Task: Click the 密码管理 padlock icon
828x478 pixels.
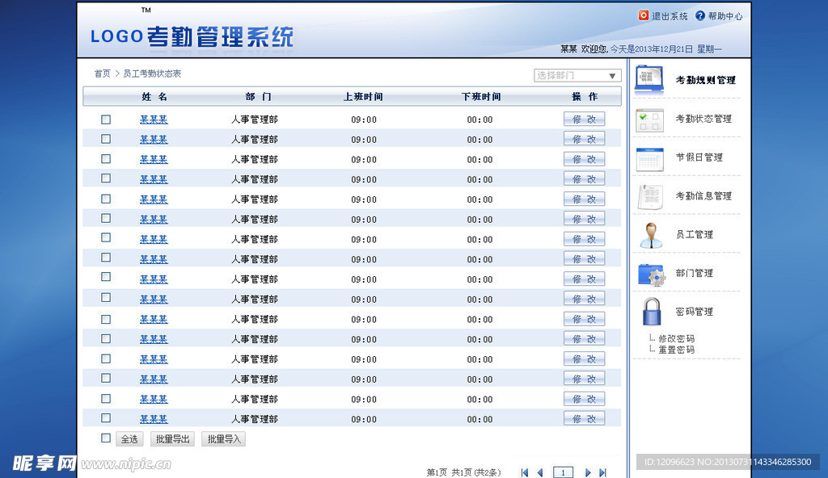Action: click(650, 312)
